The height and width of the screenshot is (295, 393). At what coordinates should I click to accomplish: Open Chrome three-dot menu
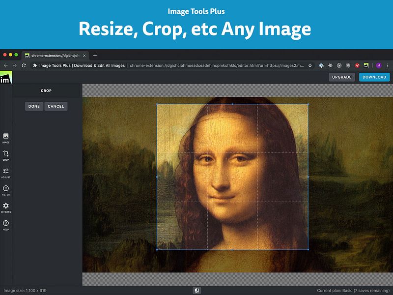coord(388,65)
